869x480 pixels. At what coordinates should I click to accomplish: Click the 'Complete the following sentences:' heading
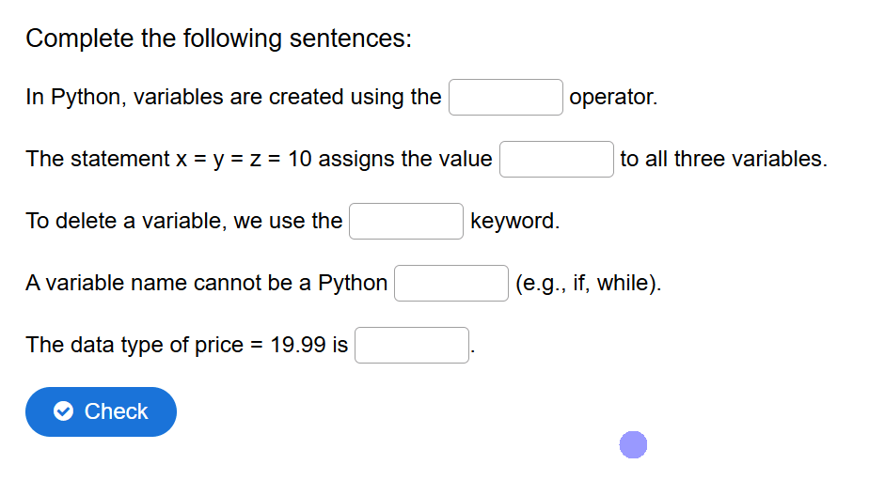219,39
